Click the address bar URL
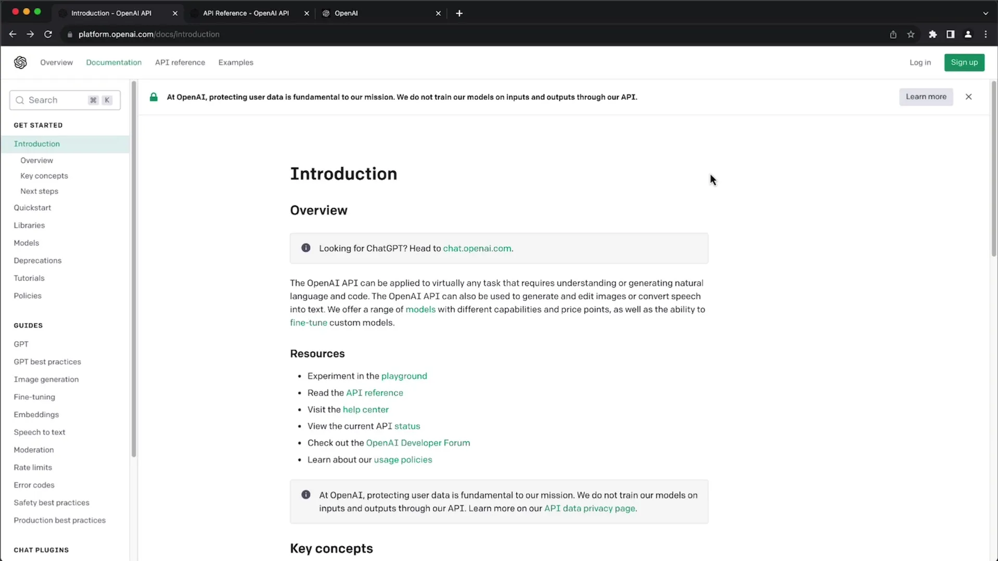This screenshot has height=561, width=998. (149, 34)
